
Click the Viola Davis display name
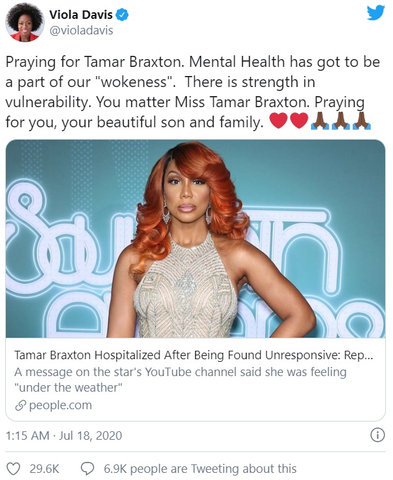click(81, 14)
